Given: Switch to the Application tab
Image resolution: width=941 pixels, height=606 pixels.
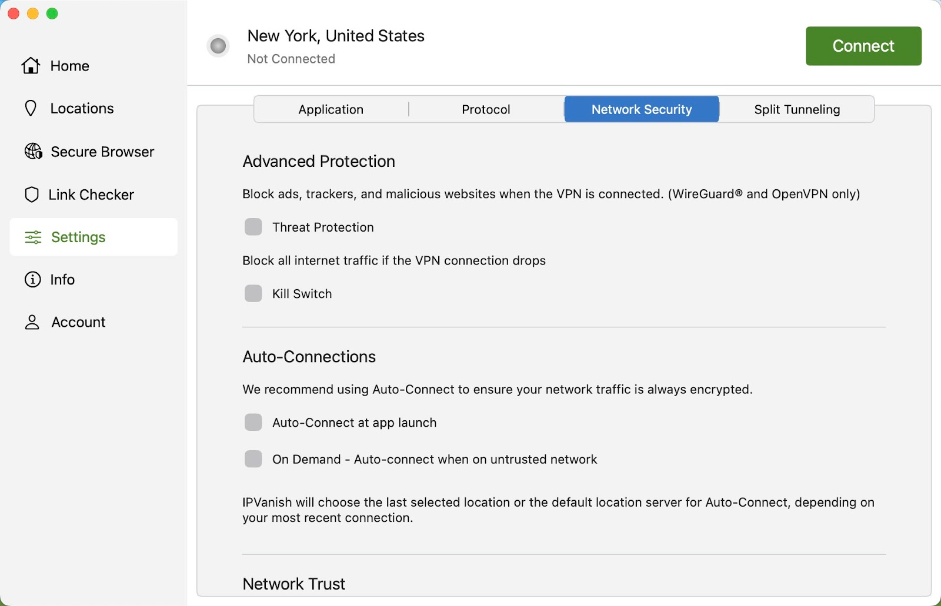Looking at the screenshot, I should pos(331,109).
